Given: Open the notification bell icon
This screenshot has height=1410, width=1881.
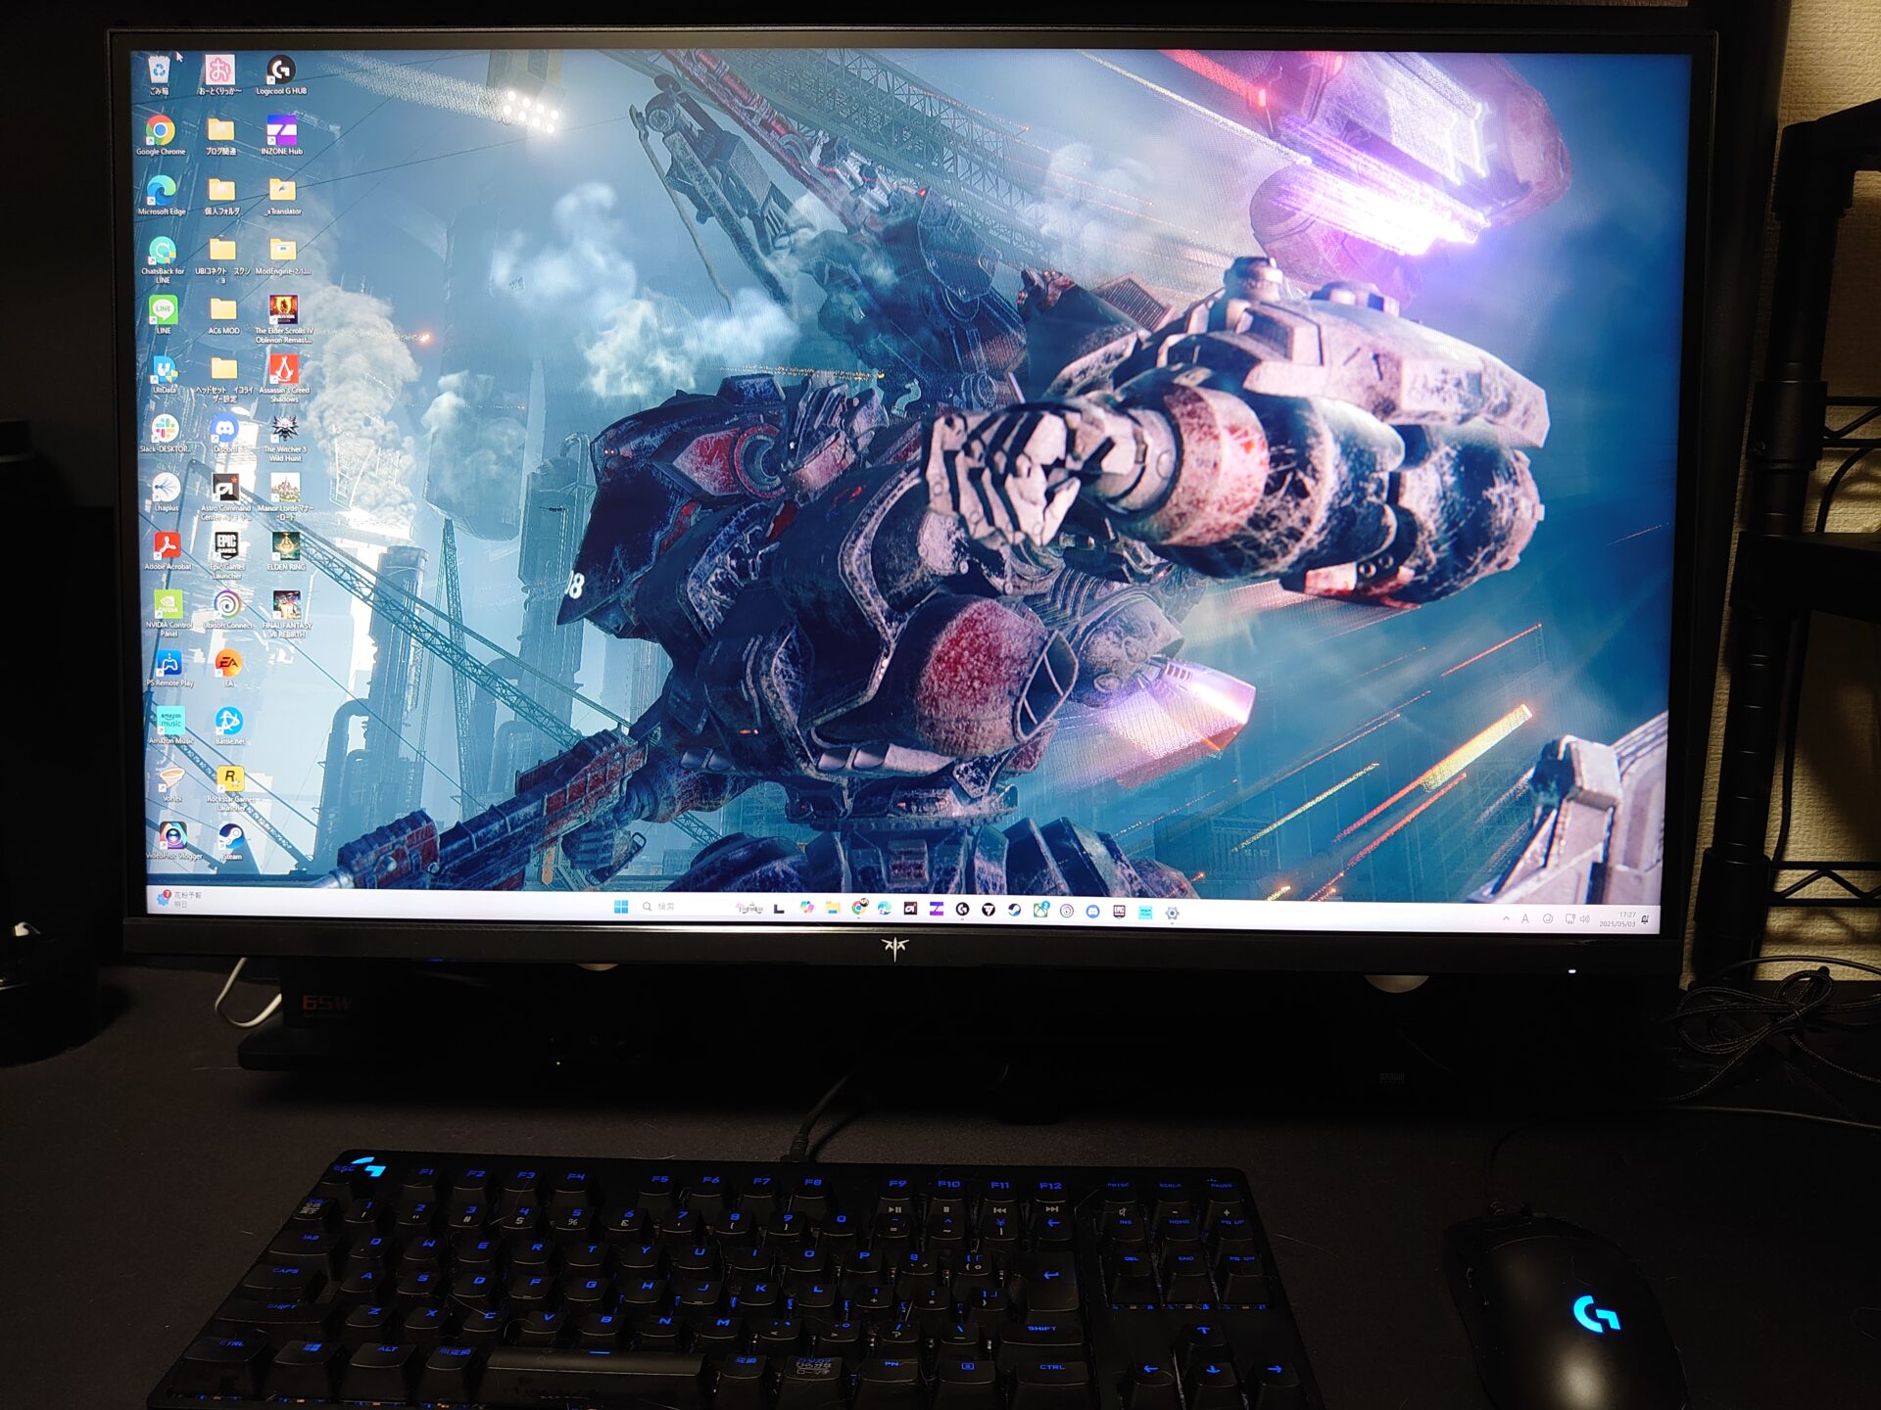Looking at the screenshot, I should coord(1646,919).
